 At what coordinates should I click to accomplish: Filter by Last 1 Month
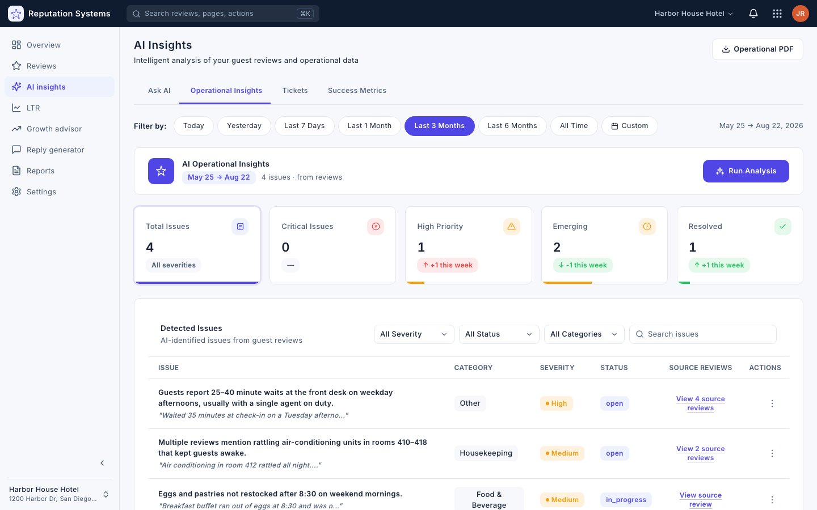point(369,126)
